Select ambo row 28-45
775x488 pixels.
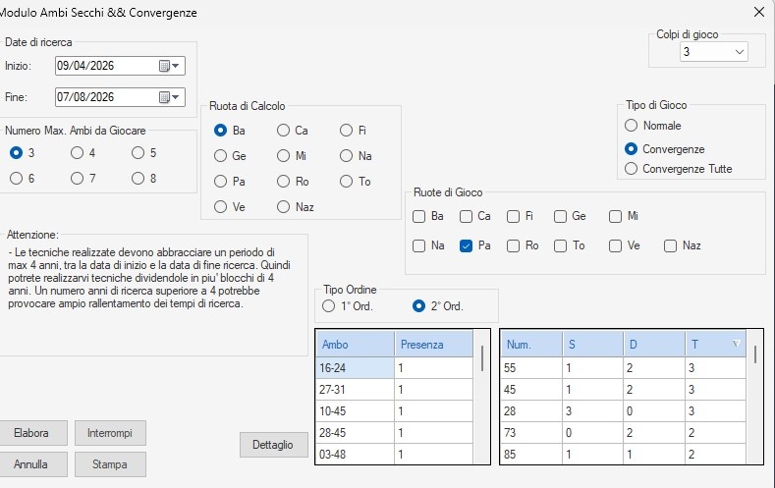[355, 433]
